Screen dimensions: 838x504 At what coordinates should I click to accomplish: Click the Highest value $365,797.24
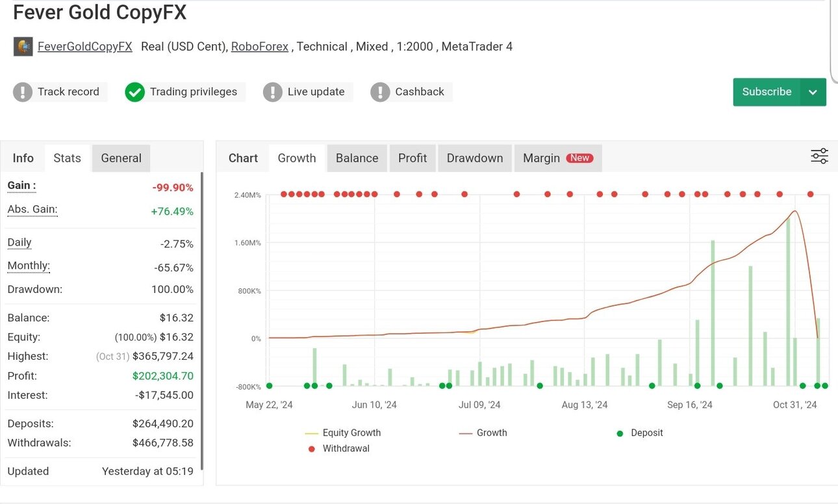click(163, 357)
